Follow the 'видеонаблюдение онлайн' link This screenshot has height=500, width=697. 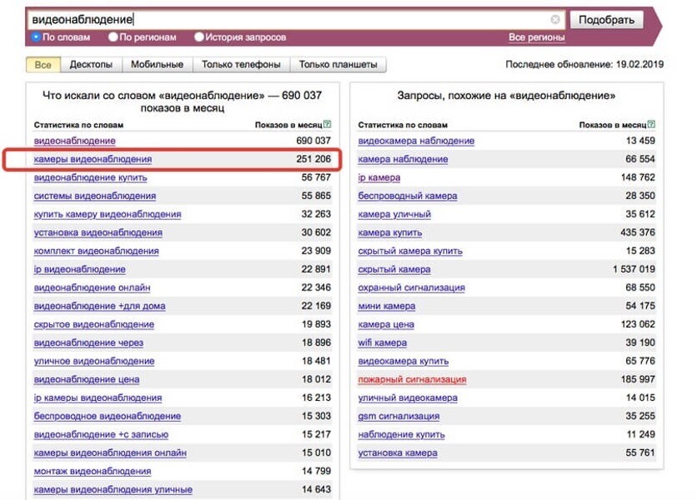pos(92,287)
